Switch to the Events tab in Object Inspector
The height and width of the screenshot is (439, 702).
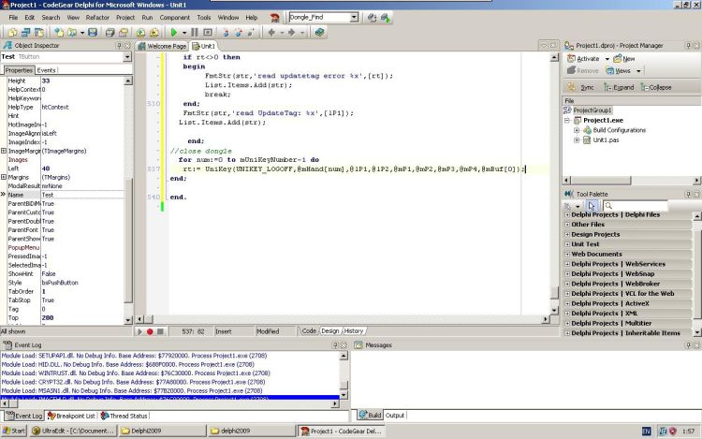[x=46, y=70]
